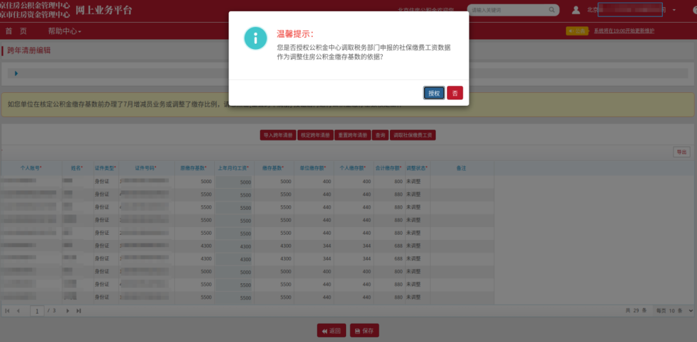Click 重置跨年清册 button
Viewport: 697px width, 342px height.
coord(352,136)
